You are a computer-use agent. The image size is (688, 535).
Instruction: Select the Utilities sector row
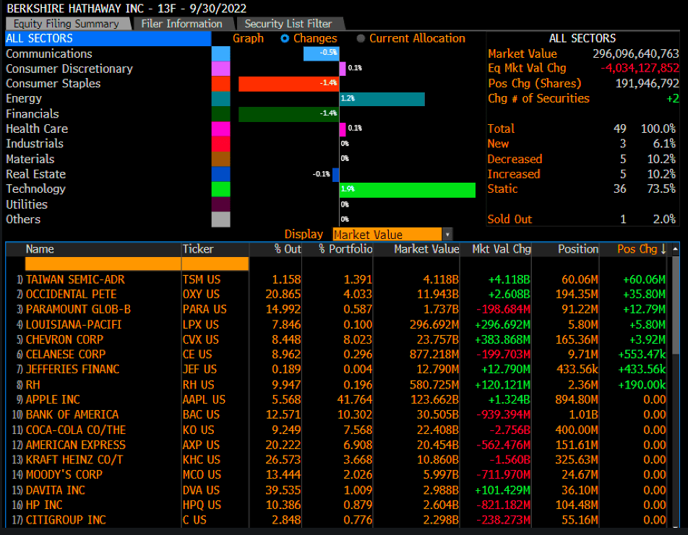click(108, 204)
